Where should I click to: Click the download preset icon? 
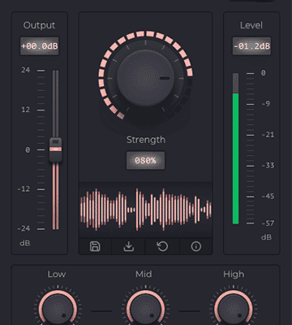[129, 246]
